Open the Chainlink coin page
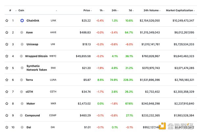 point(33,20)
